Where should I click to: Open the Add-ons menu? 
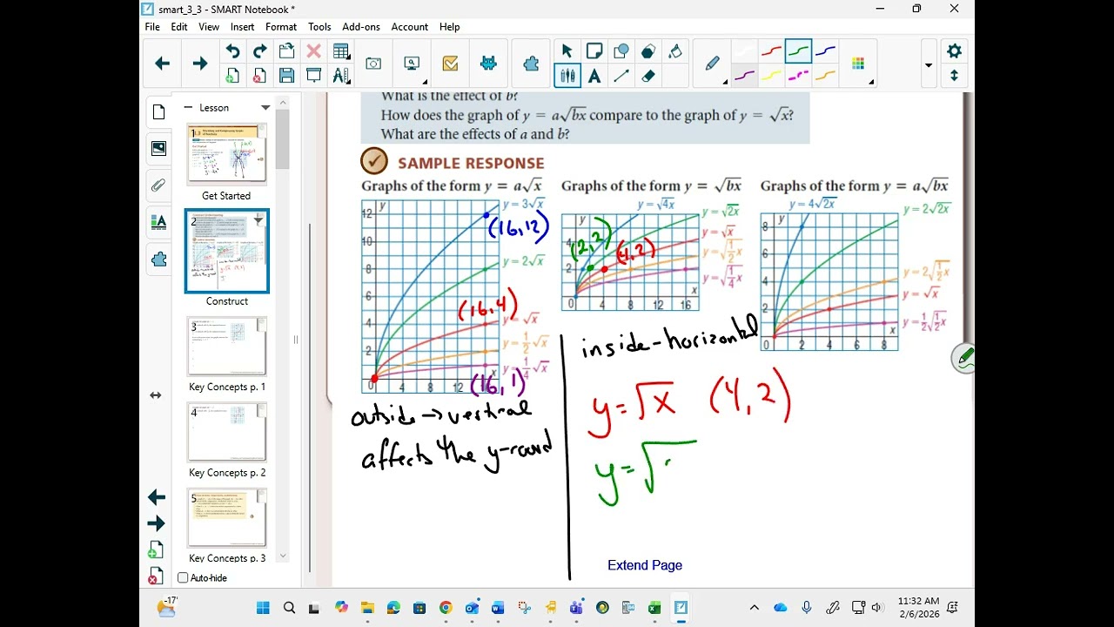pos(361,27)
